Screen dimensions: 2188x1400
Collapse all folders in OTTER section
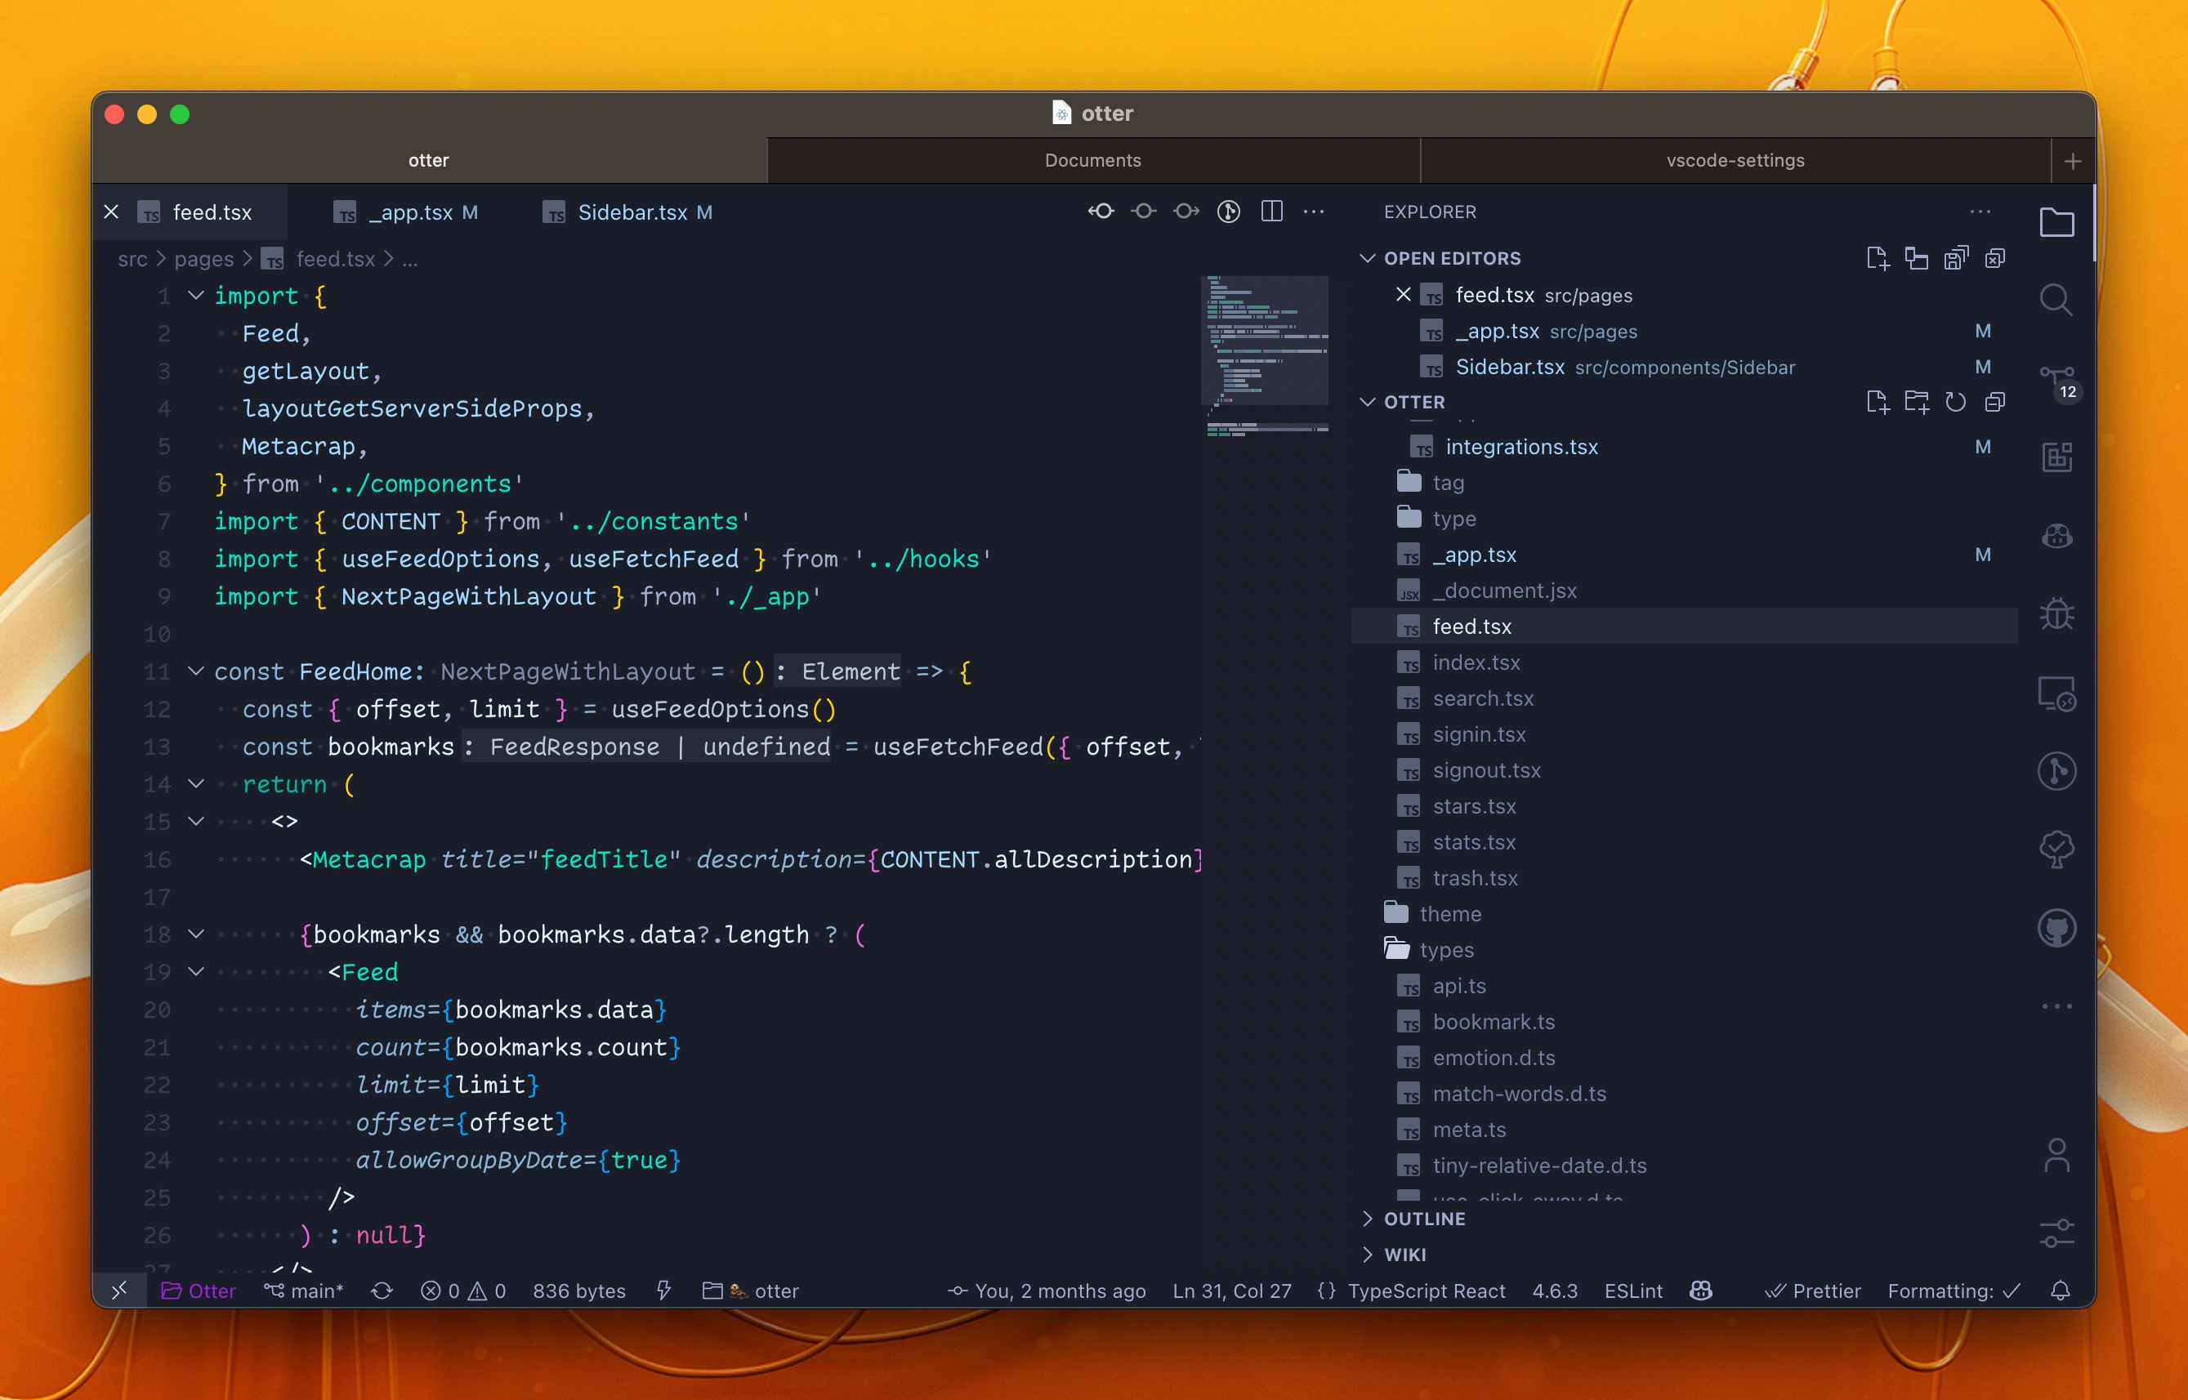coord(1994,402)
